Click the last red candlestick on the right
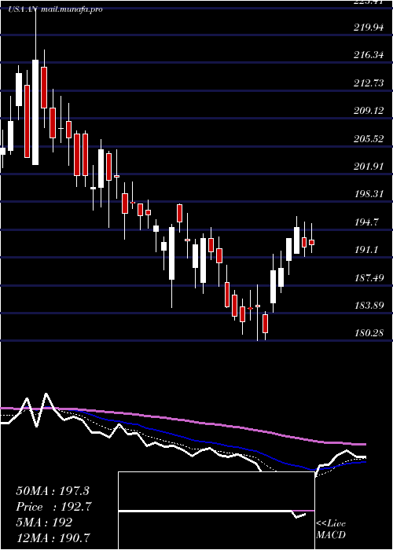 pos(311,242)
